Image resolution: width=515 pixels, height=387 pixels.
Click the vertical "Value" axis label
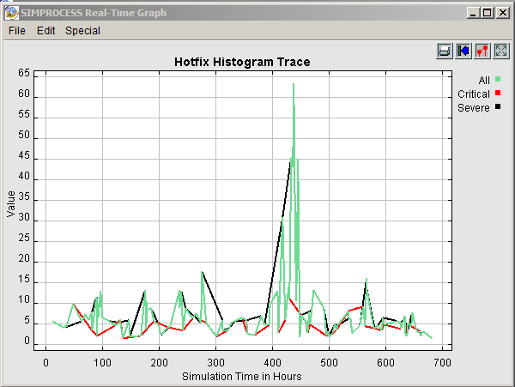(11, 204)
